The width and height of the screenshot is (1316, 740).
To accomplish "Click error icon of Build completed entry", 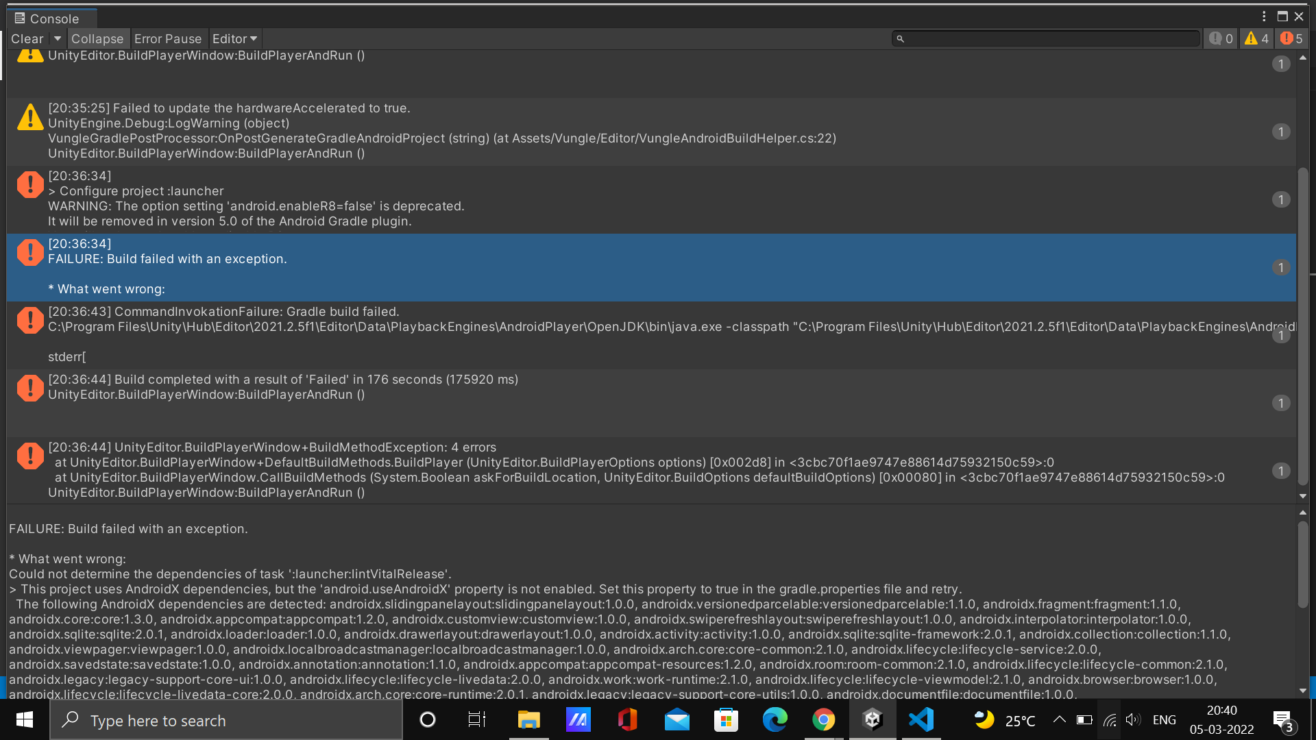I will 30,388.
